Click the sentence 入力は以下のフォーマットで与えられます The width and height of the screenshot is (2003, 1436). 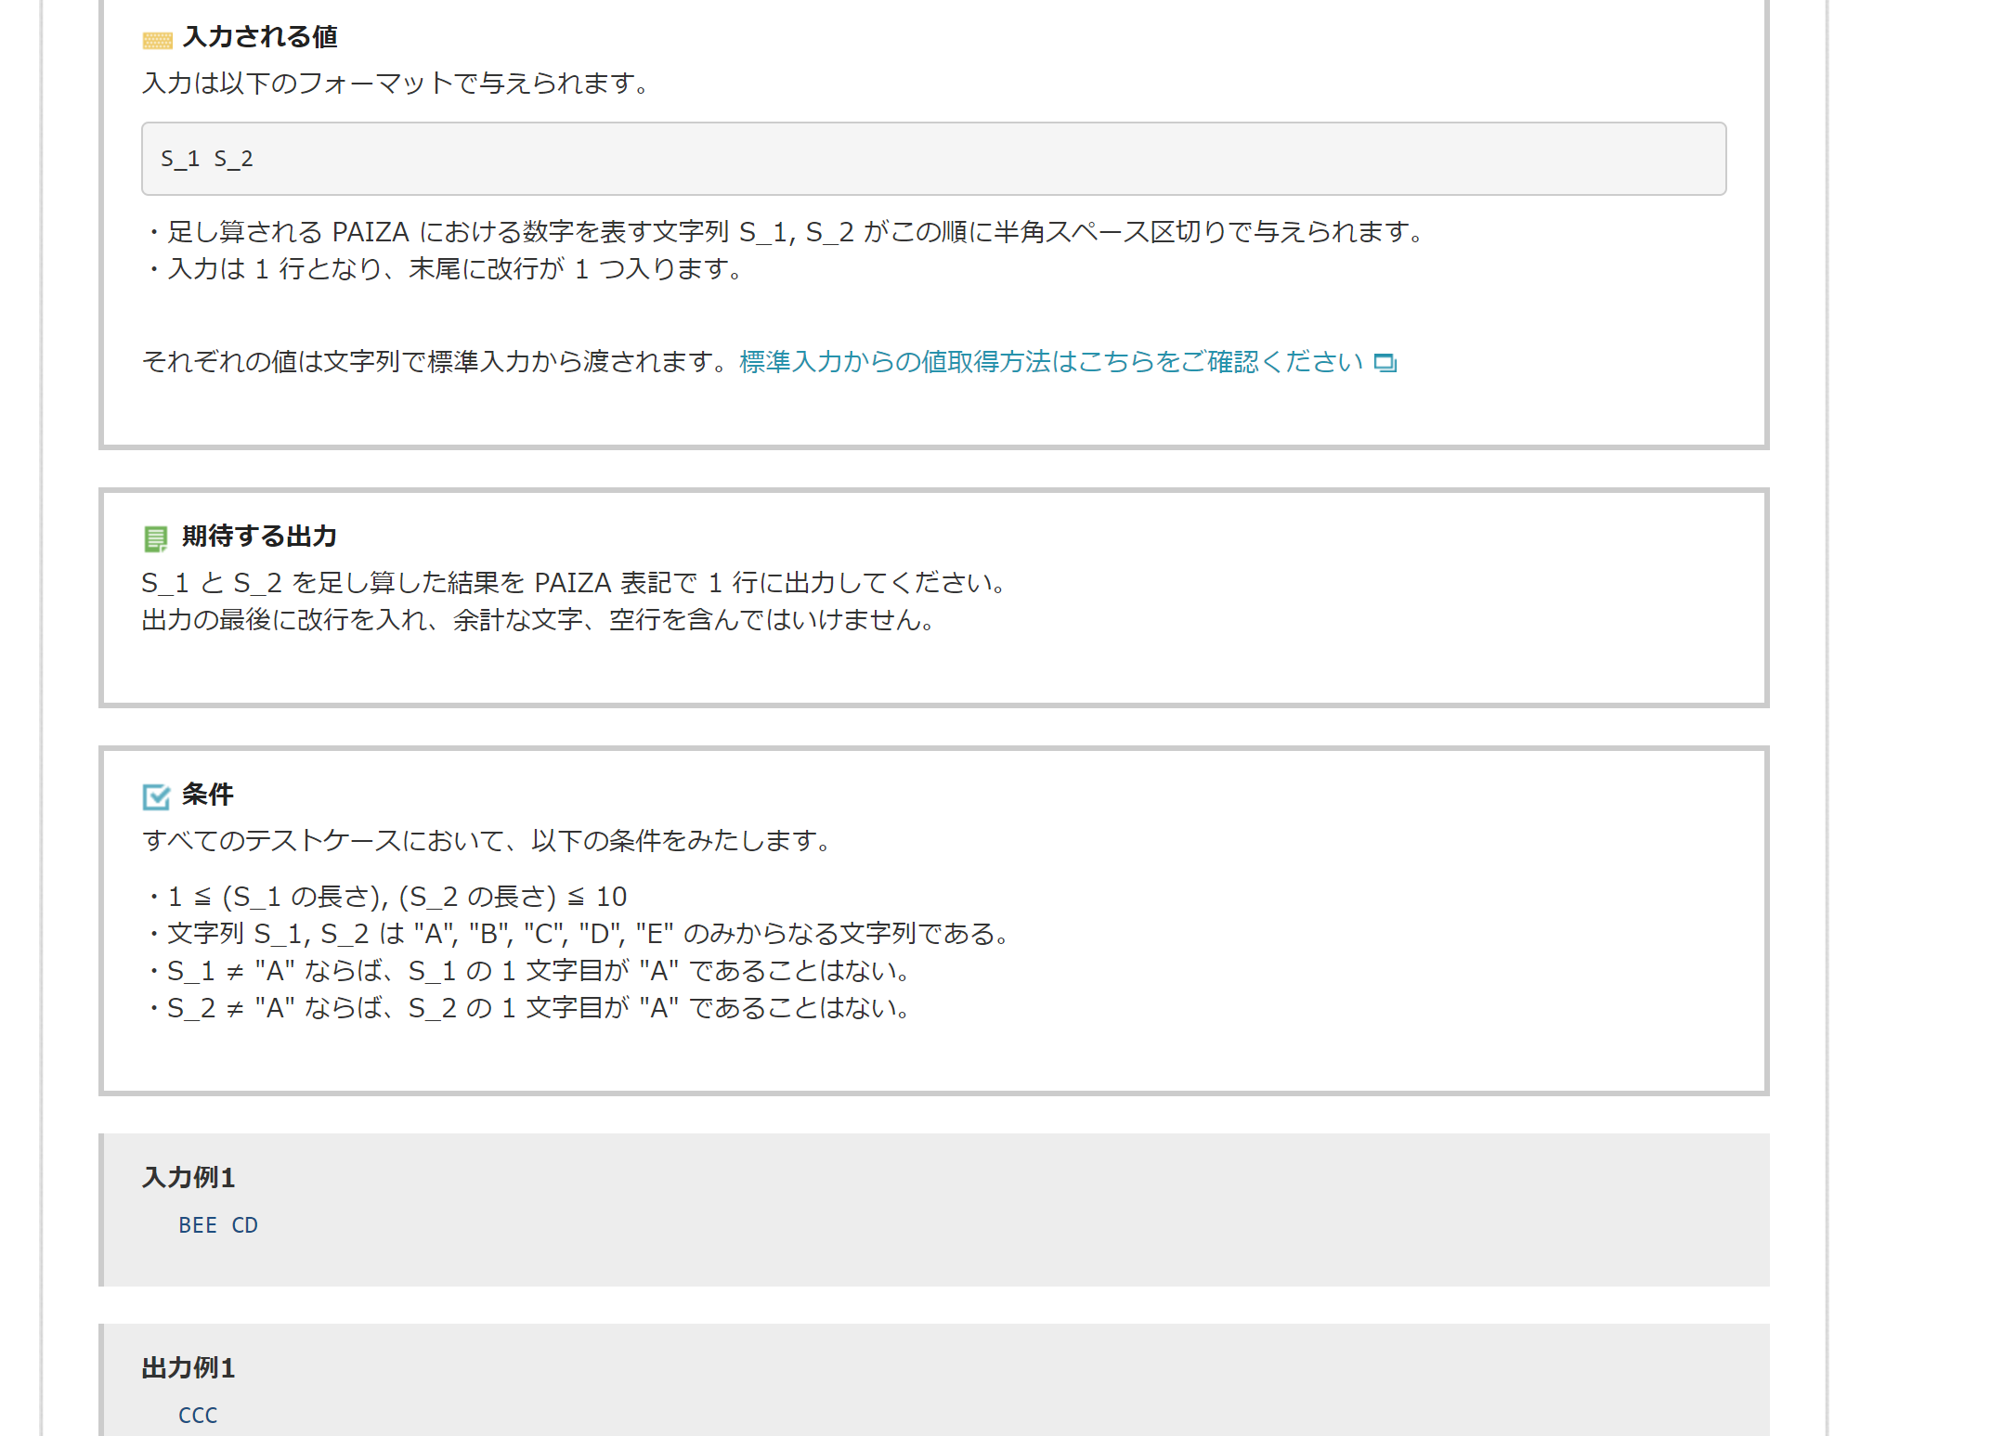[396, 84]
